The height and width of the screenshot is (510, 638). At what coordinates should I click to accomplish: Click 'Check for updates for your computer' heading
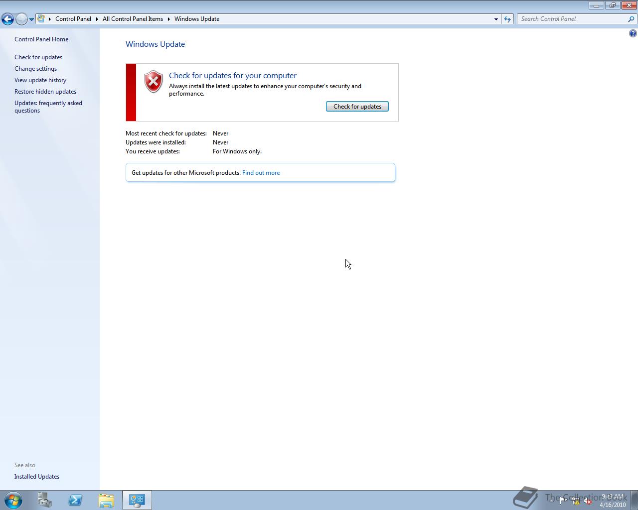[x=233, y=76]
